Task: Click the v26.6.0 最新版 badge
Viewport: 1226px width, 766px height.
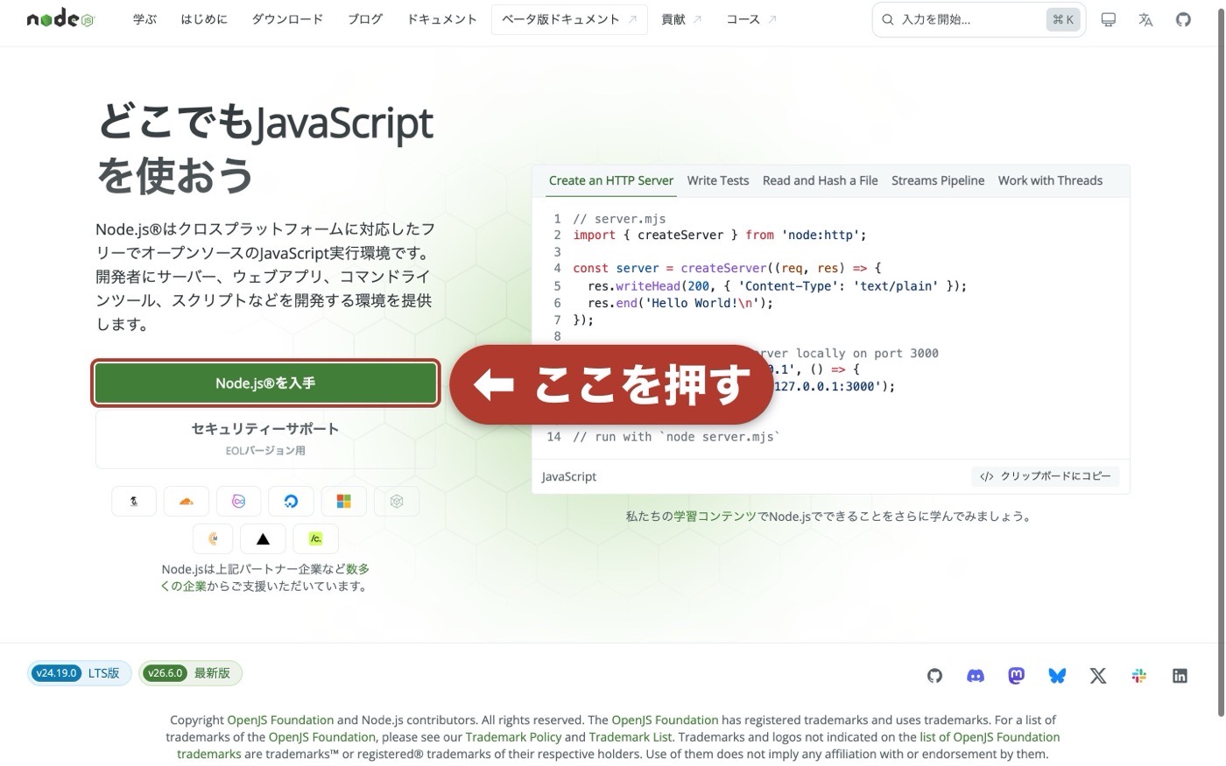Action: (190, 673)
